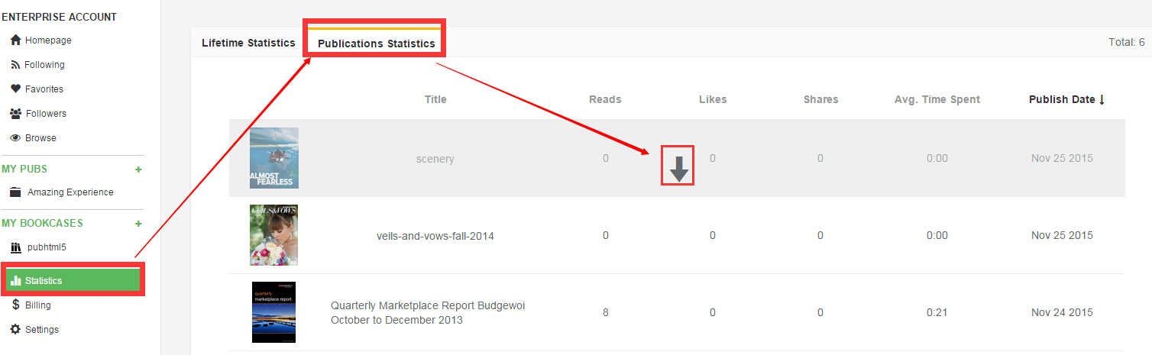1152x355 pixels.
Task: Click the Browse eye icon
Action: tap(15, 138)
